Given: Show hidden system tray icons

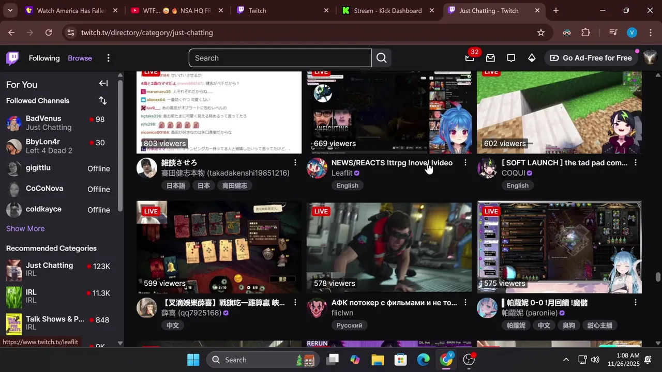Looking at the screenshot, I should [566, 360].
